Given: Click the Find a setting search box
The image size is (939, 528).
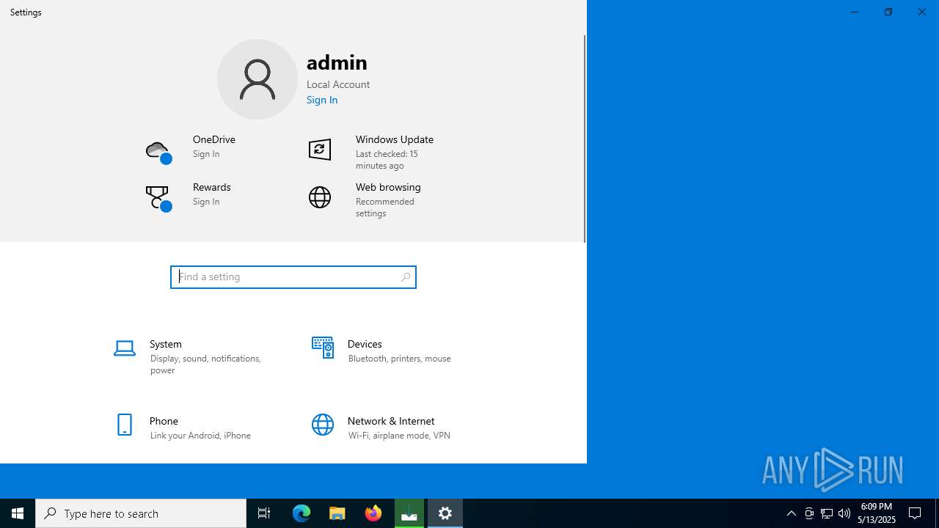Looking at the screenshot, I should pos(293,277).
